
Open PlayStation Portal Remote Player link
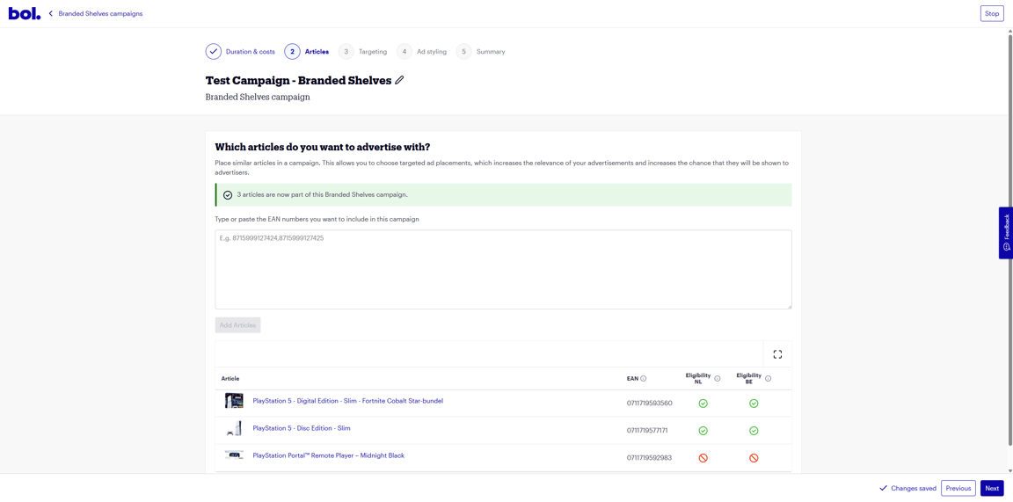pyautogui.click(x=328, y=455)
